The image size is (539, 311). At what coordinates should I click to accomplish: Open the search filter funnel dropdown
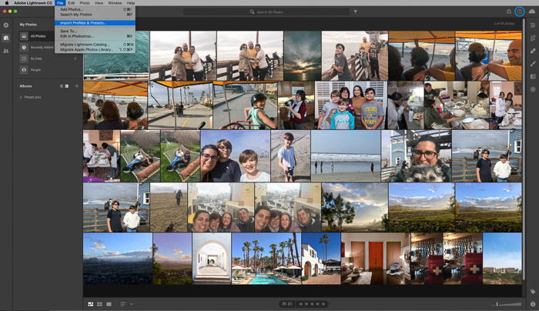coord(355,12)
